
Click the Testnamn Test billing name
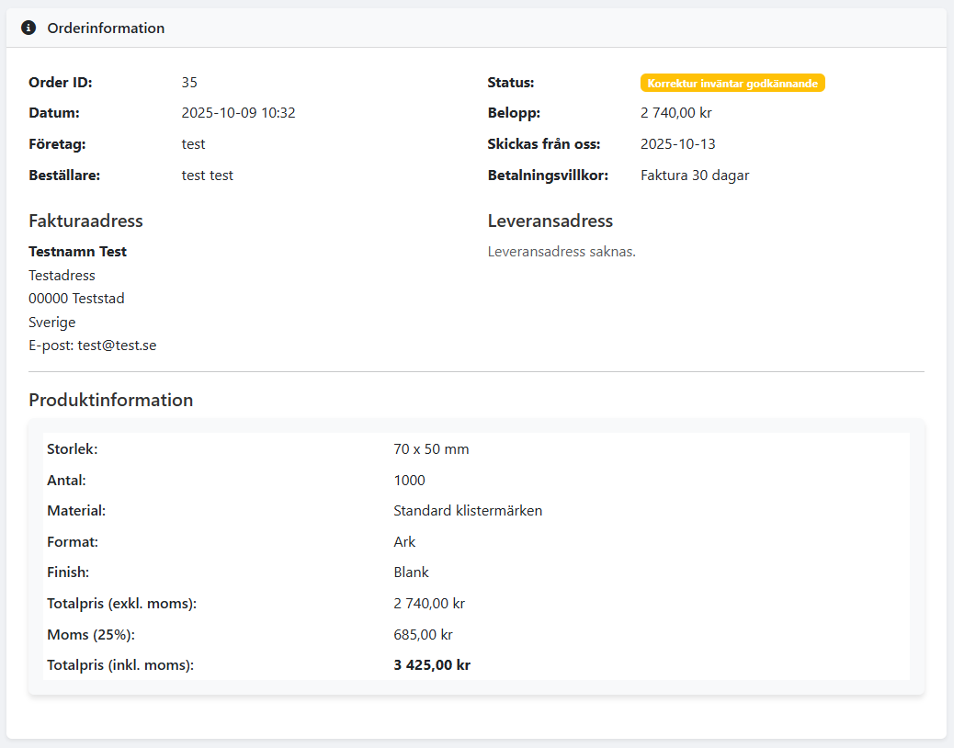click(77, 252)
